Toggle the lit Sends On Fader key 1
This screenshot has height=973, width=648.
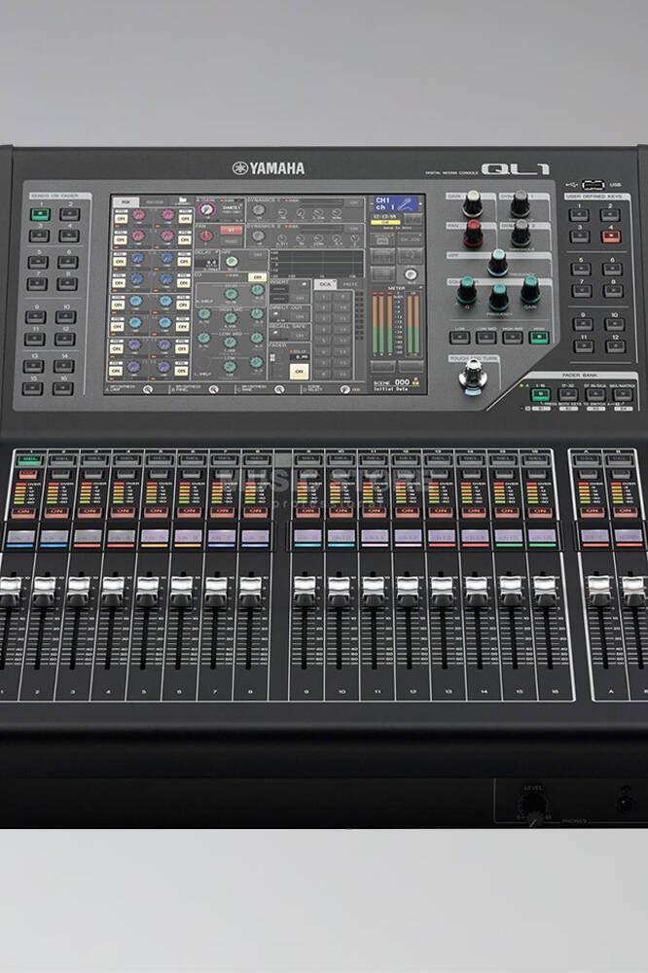coord(39,215)
